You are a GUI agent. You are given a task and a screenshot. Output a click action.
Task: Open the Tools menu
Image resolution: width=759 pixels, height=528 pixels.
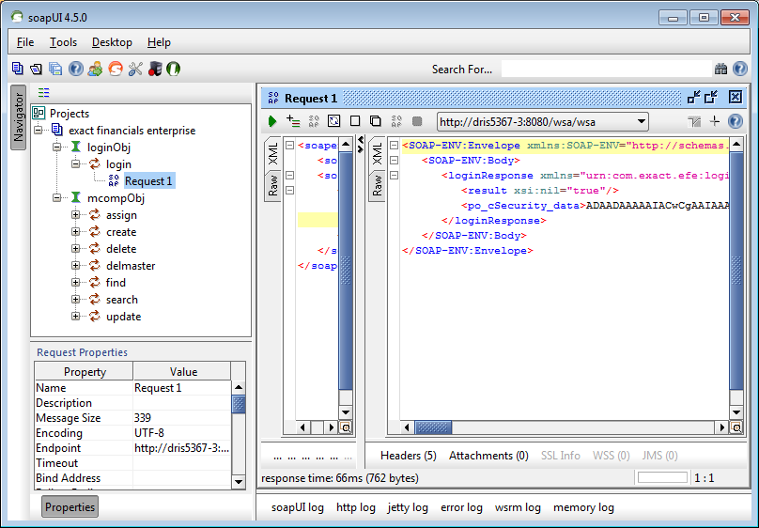pos(63,42)
